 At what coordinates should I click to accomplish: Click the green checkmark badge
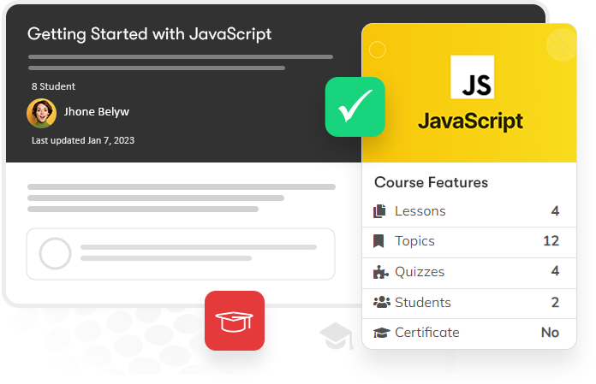tap(355, 107)
